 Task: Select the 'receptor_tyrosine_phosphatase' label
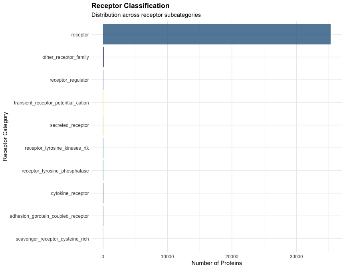pos(55,171)
